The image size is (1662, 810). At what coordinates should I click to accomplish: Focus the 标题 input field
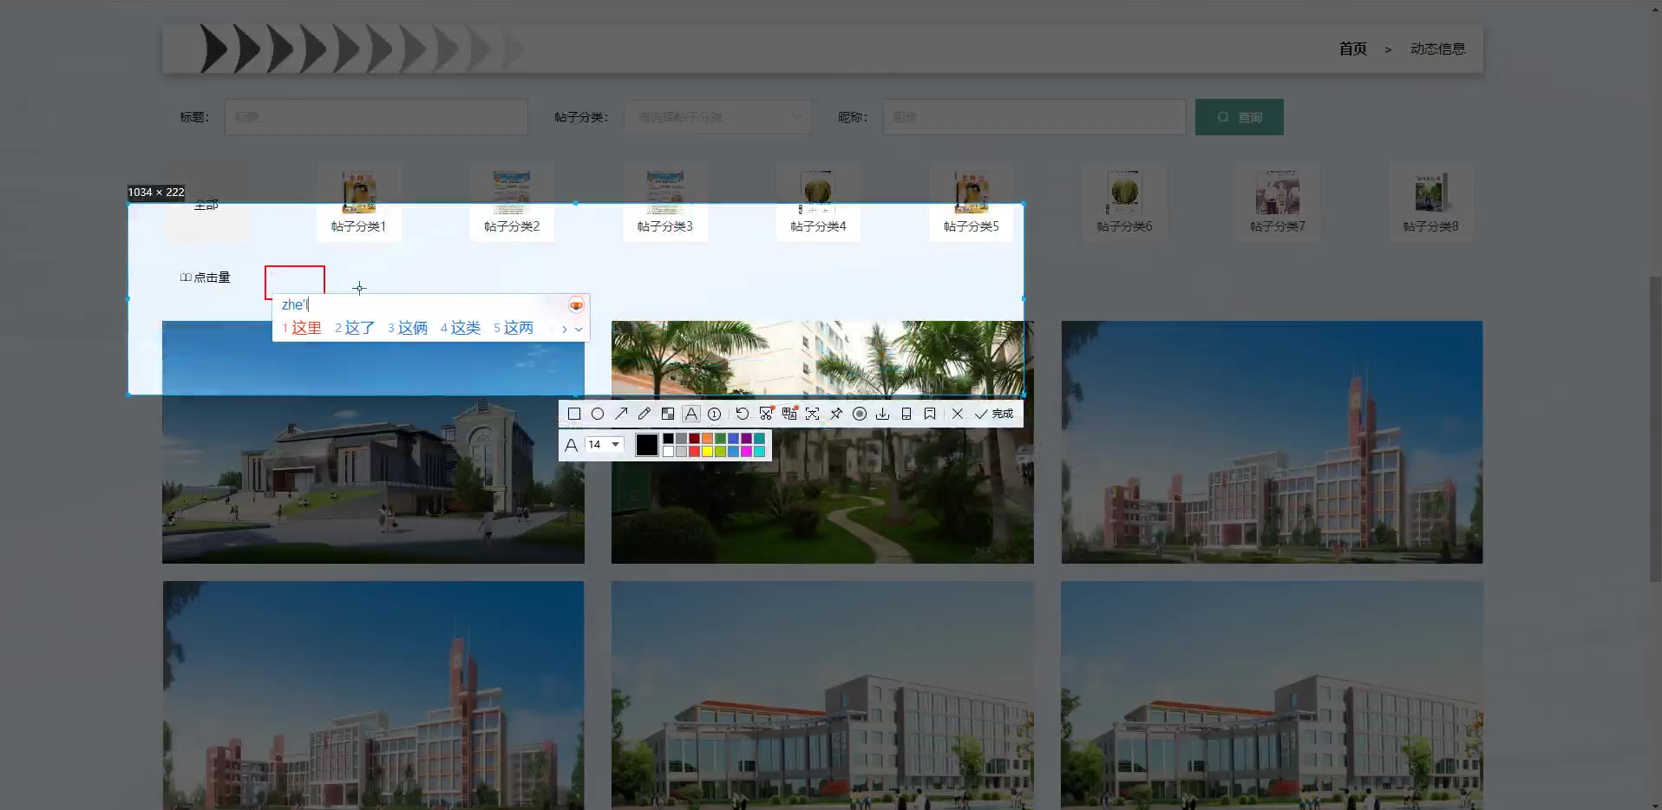(376, 117)
